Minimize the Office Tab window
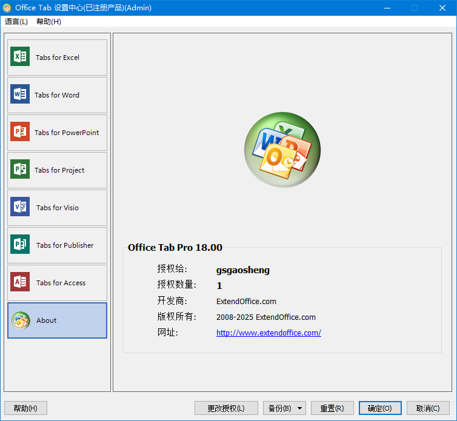The width and height of the screenshot is (457, 421). click(387, 8)
